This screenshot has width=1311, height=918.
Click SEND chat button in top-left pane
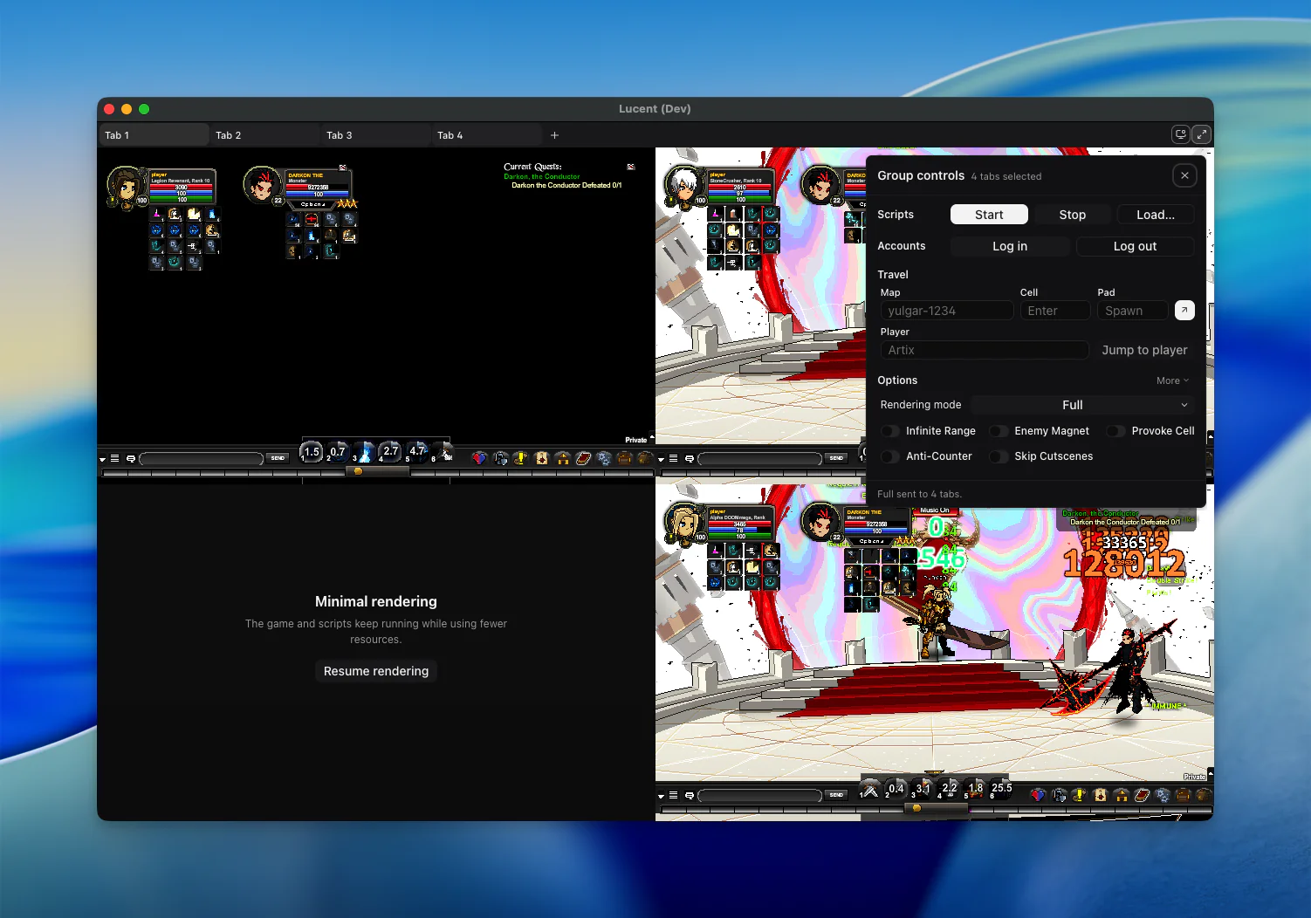[278, 458]
